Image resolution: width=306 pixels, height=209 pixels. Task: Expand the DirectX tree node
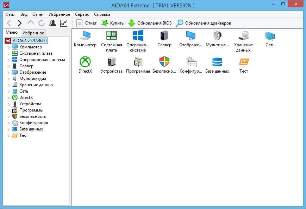[8, 98]
